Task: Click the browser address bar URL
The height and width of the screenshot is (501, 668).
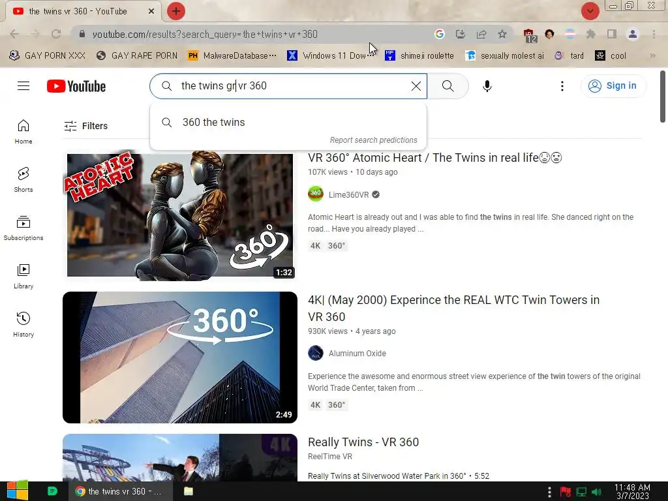Action: (x=205, y=35)
